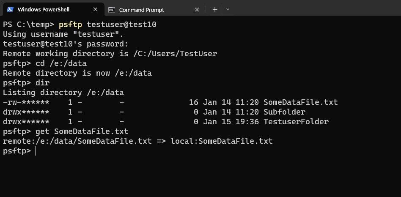Click the Subfolder entry in listing
The height and width of the screenshot is (197, 401).
coord(284,112)
